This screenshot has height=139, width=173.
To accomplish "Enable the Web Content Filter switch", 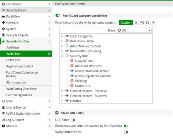I will coord(126,132).
